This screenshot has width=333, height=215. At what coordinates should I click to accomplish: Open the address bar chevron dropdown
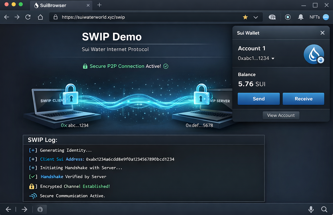click(x=256, y=17)
